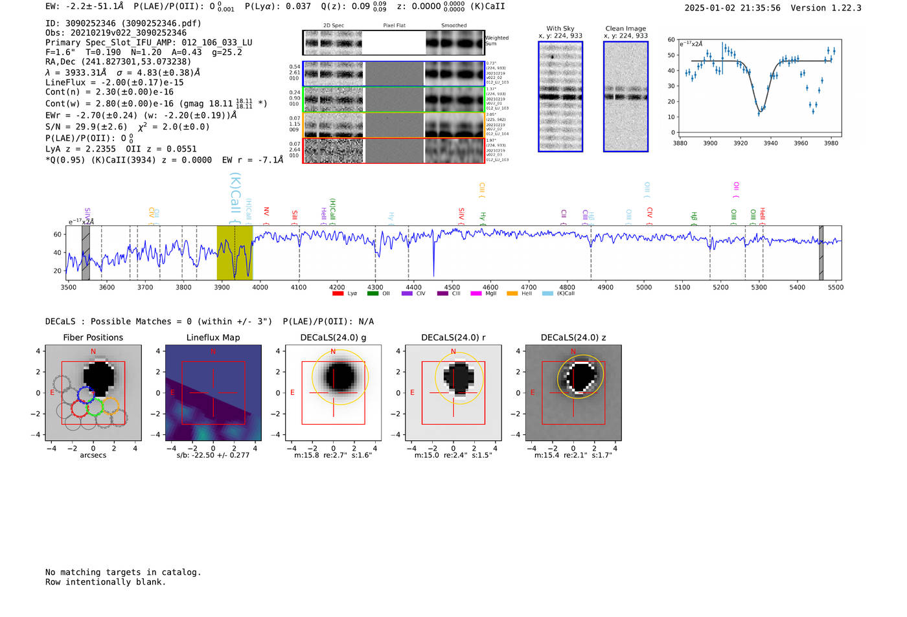Select the LineFlux = -2.00(±0.17)e-15 value

tap(115, 83)
